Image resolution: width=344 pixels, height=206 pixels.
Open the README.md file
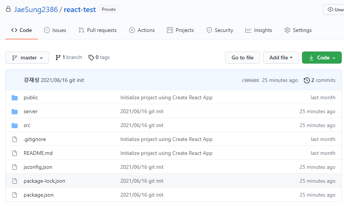point(38,153)
